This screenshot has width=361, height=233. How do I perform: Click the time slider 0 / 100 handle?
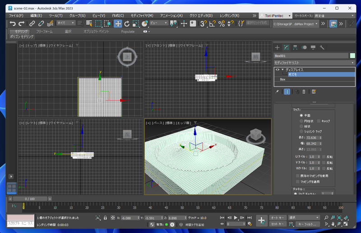[30, 199]
